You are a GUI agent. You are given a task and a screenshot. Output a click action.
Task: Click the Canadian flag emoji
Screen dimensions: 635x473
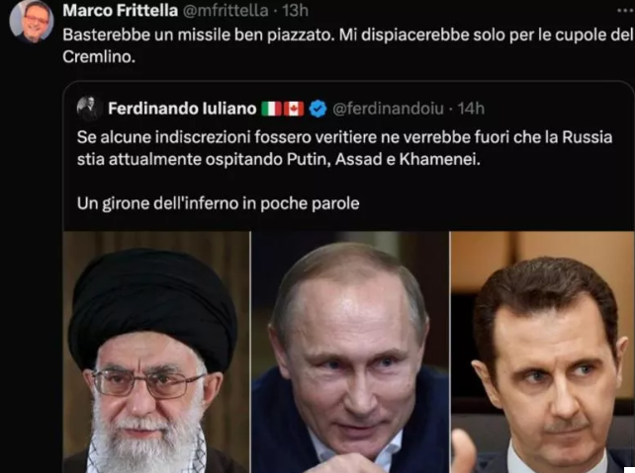coord(294,109)
